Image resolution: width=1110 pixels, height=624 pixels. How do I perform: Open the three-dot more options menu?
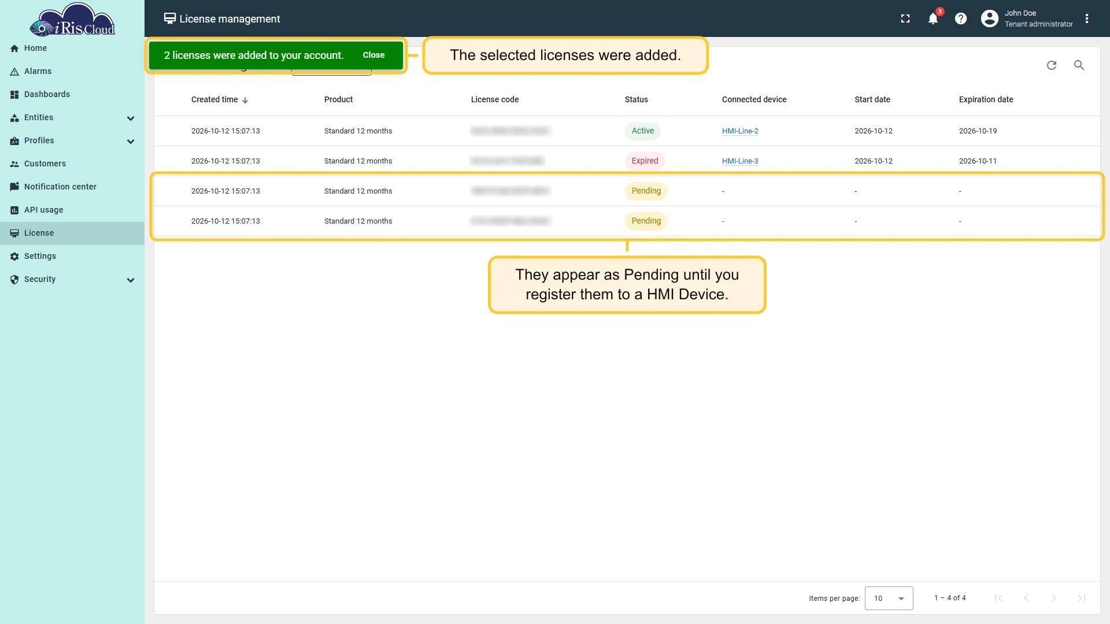tap(1087, 18)
